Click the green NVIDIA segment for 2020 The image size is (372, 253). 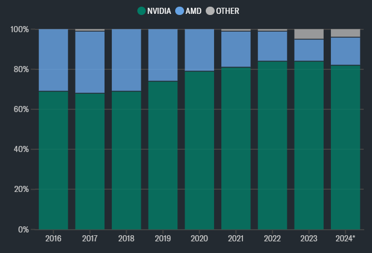point(200,150)
